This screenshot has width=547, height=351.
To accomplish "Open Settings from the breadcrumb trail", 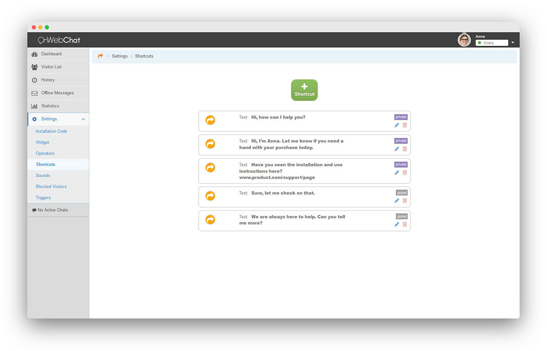I will 120,56.
